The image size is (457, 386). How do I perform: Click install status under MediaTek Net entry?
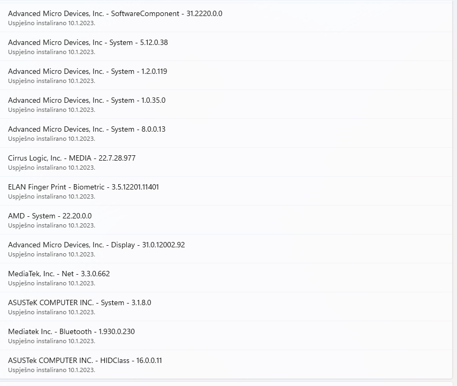coord(51,283)
